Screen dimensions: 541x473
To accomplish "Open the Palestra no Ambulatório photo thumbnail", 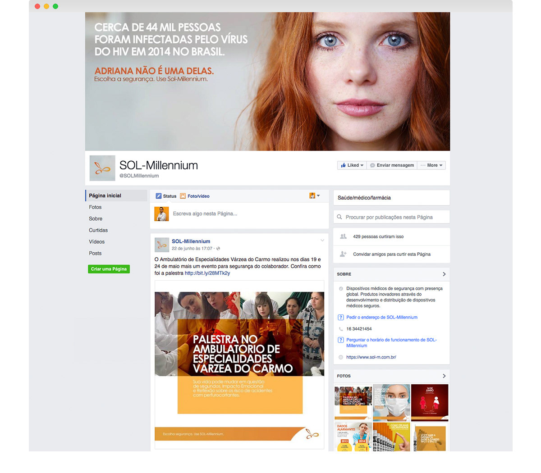I will click(353, 403).
